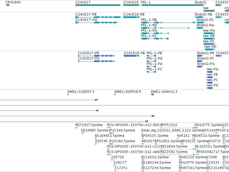Click the 305545 EST feature
229x172 pixels.
tap(96, 144)
